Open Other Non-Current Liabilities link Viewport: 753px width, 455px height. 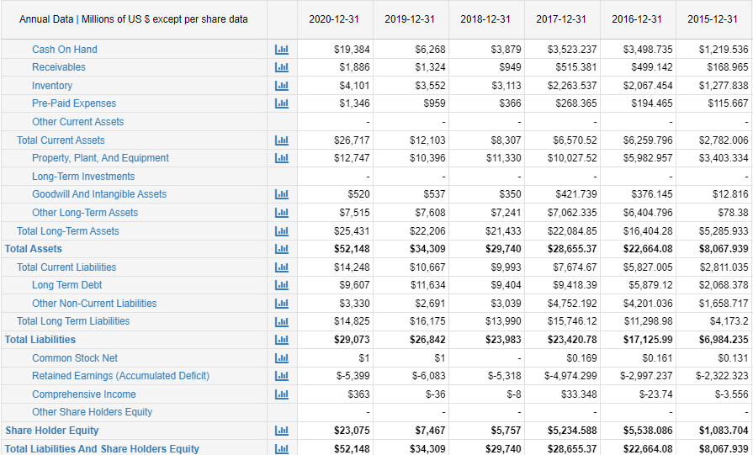pyautogui.click(x=94, y=304)
